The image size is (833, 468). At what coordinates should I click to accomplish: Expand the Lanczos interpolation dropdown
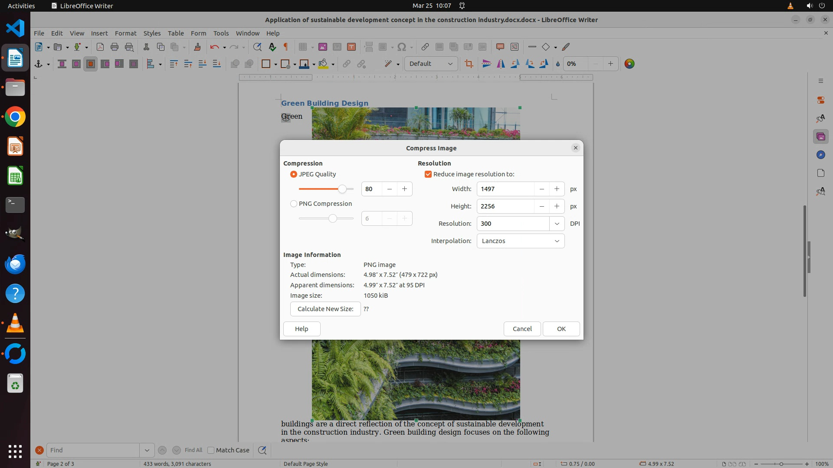click(x=557, y=241)
